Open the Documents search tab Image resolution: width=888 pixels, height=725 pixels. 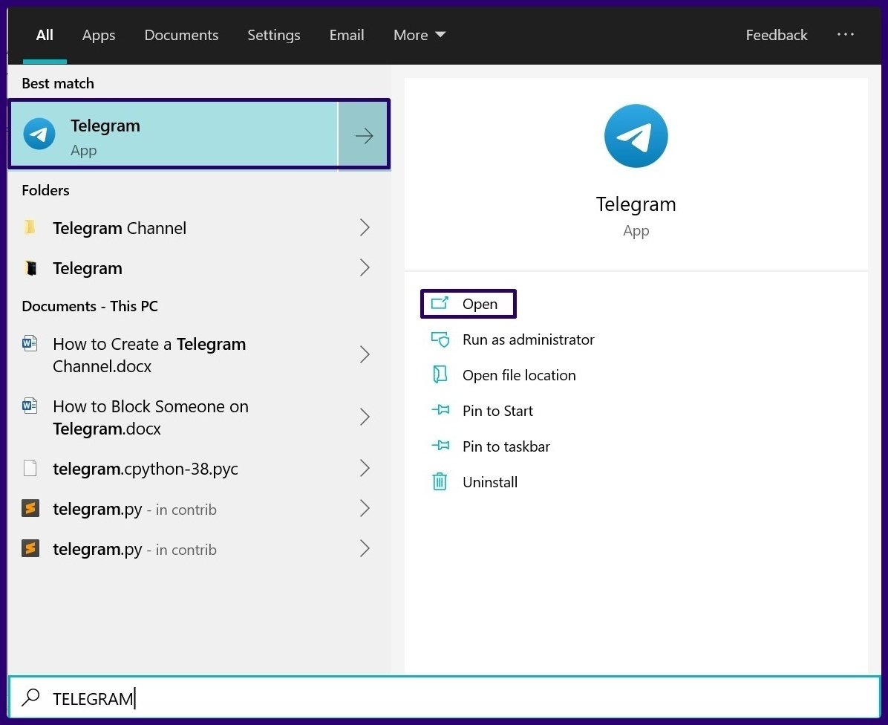point(181,35)
